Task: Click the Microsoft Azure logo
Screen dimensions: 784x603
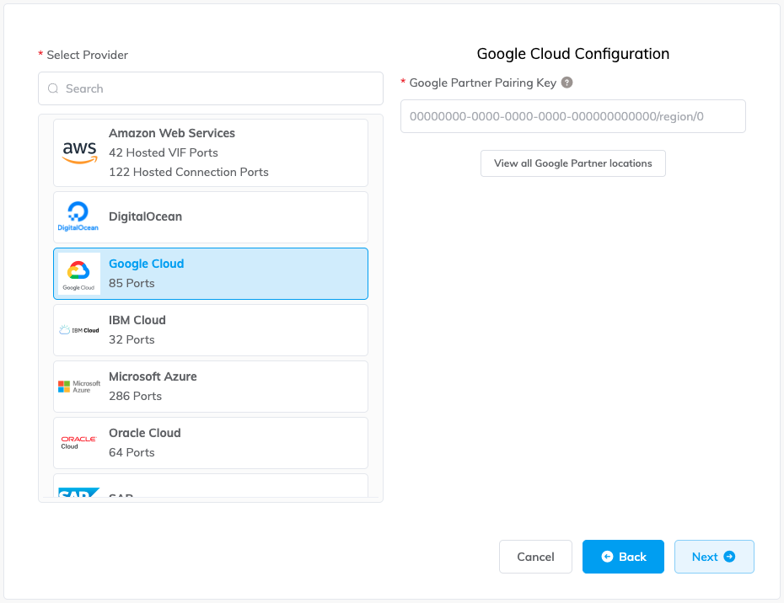Action: 78,386
